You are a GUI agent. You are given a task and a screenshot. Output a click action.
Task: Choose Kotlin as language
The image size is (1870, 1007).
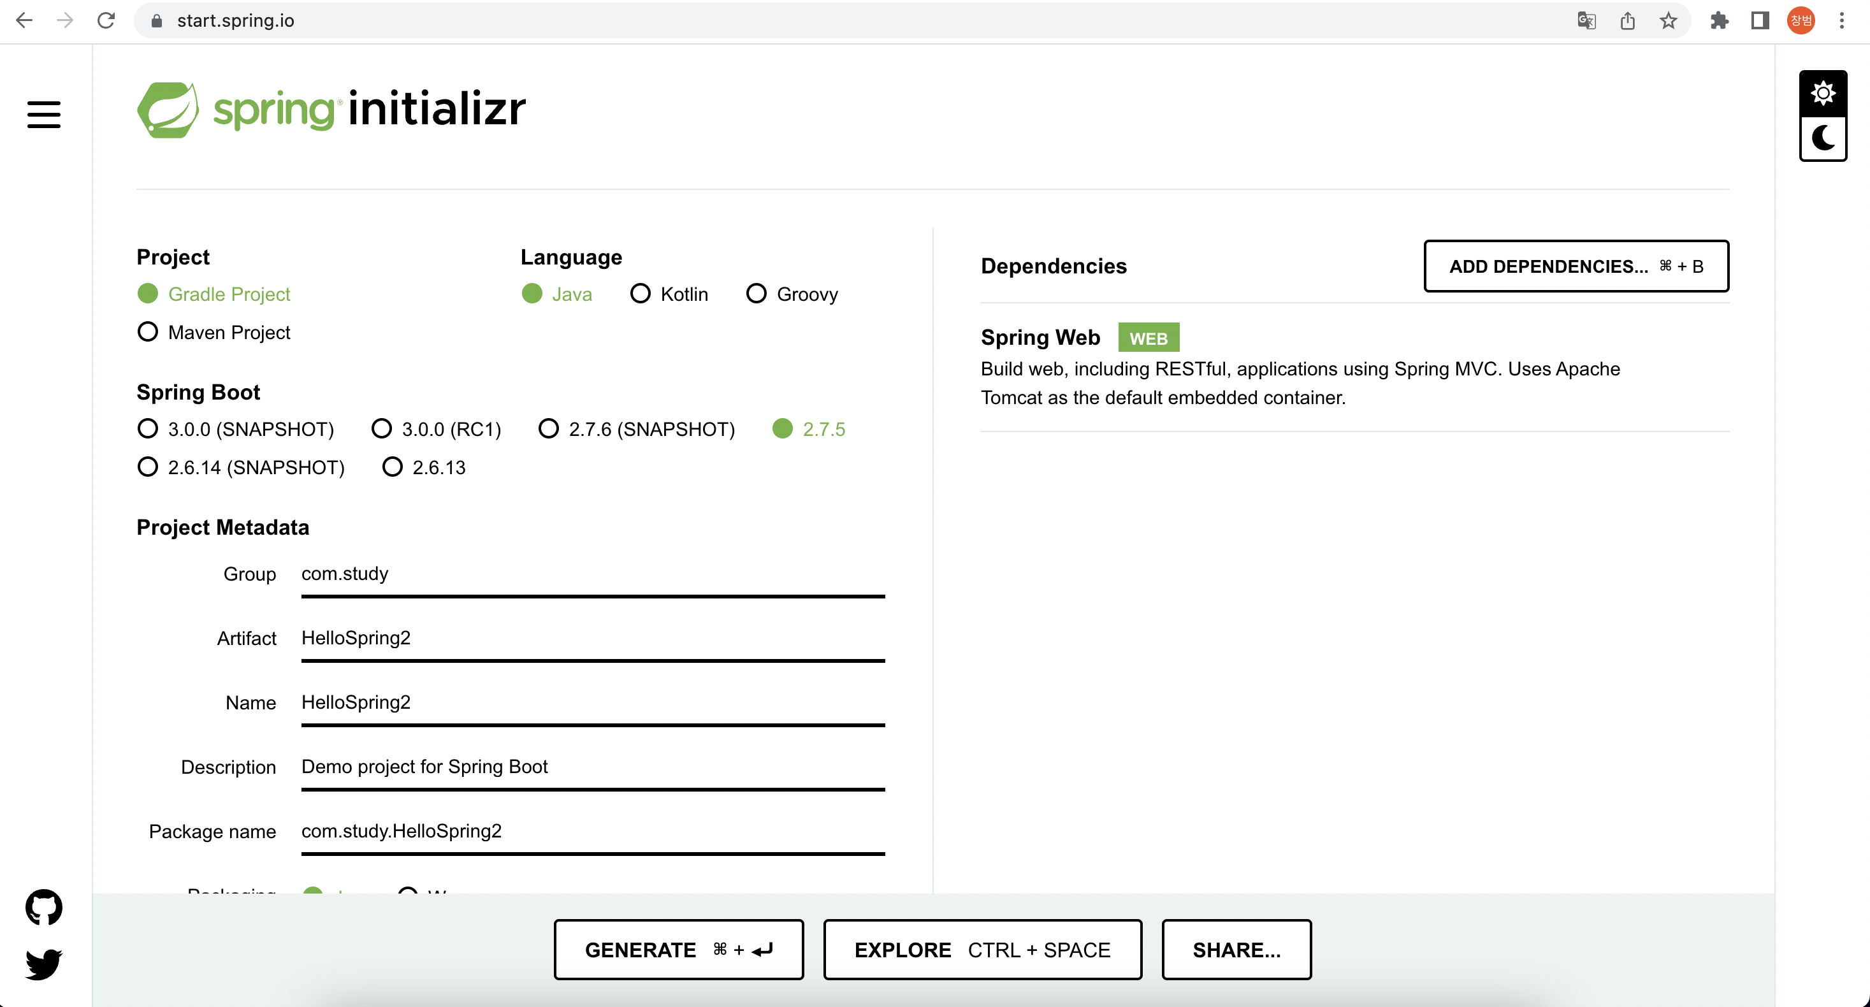(x=641, y=293)
